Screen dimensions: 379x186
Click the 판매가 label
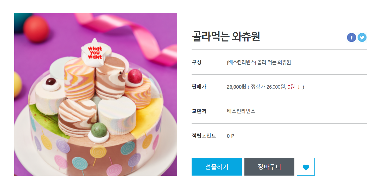tap(199, 87)
